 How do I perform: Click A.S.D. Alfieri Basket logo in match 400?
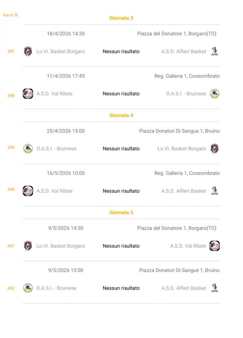214,191
